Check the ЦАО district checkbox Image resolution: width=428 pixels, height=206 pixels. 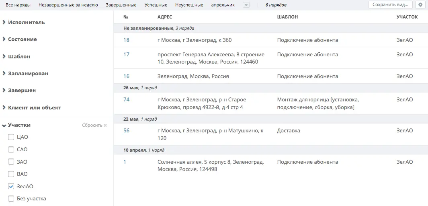(11, 137)
